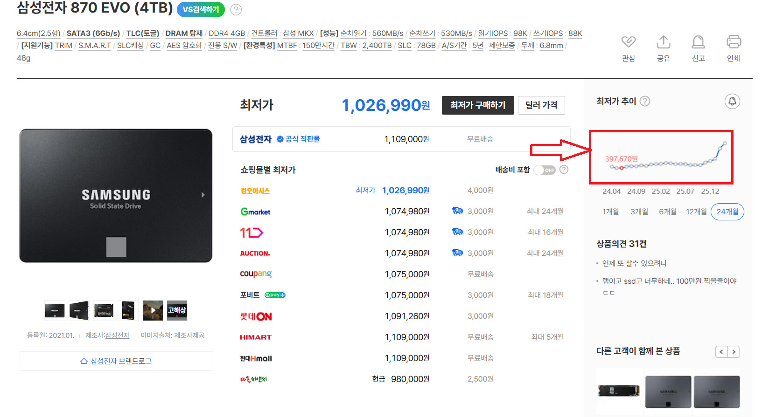Screen dimensions: 762x417
Task: Click the 관심 heart icon
Action: [x=629, y=42]
